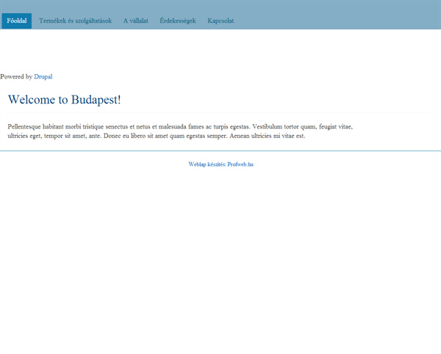Screen dimensions: 441x354
Task: Open the Főoldal home tab
Action: tap(16, 21)
